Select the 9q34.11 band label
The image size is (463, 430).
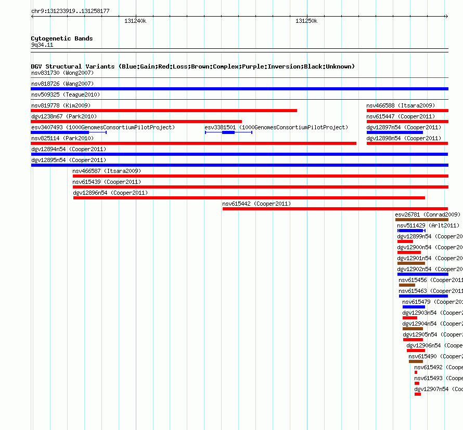(42, 45)
